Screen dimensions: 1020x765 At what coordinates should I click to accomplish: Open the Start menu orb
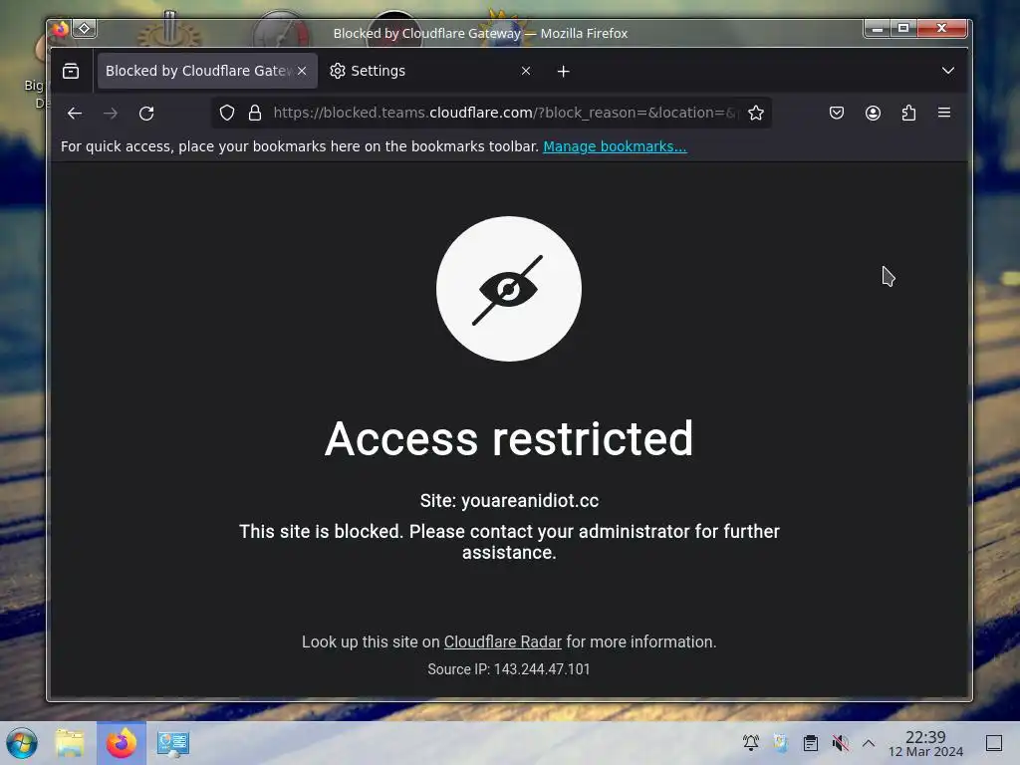(x=22, y=743)
